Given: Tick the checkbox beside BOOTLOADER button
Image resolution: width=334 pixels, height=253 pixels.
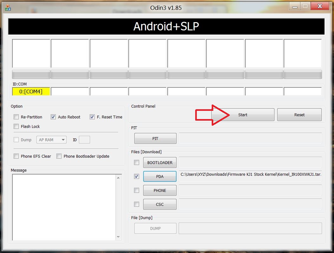Looking at the screenshot, I should coord(137,162).
